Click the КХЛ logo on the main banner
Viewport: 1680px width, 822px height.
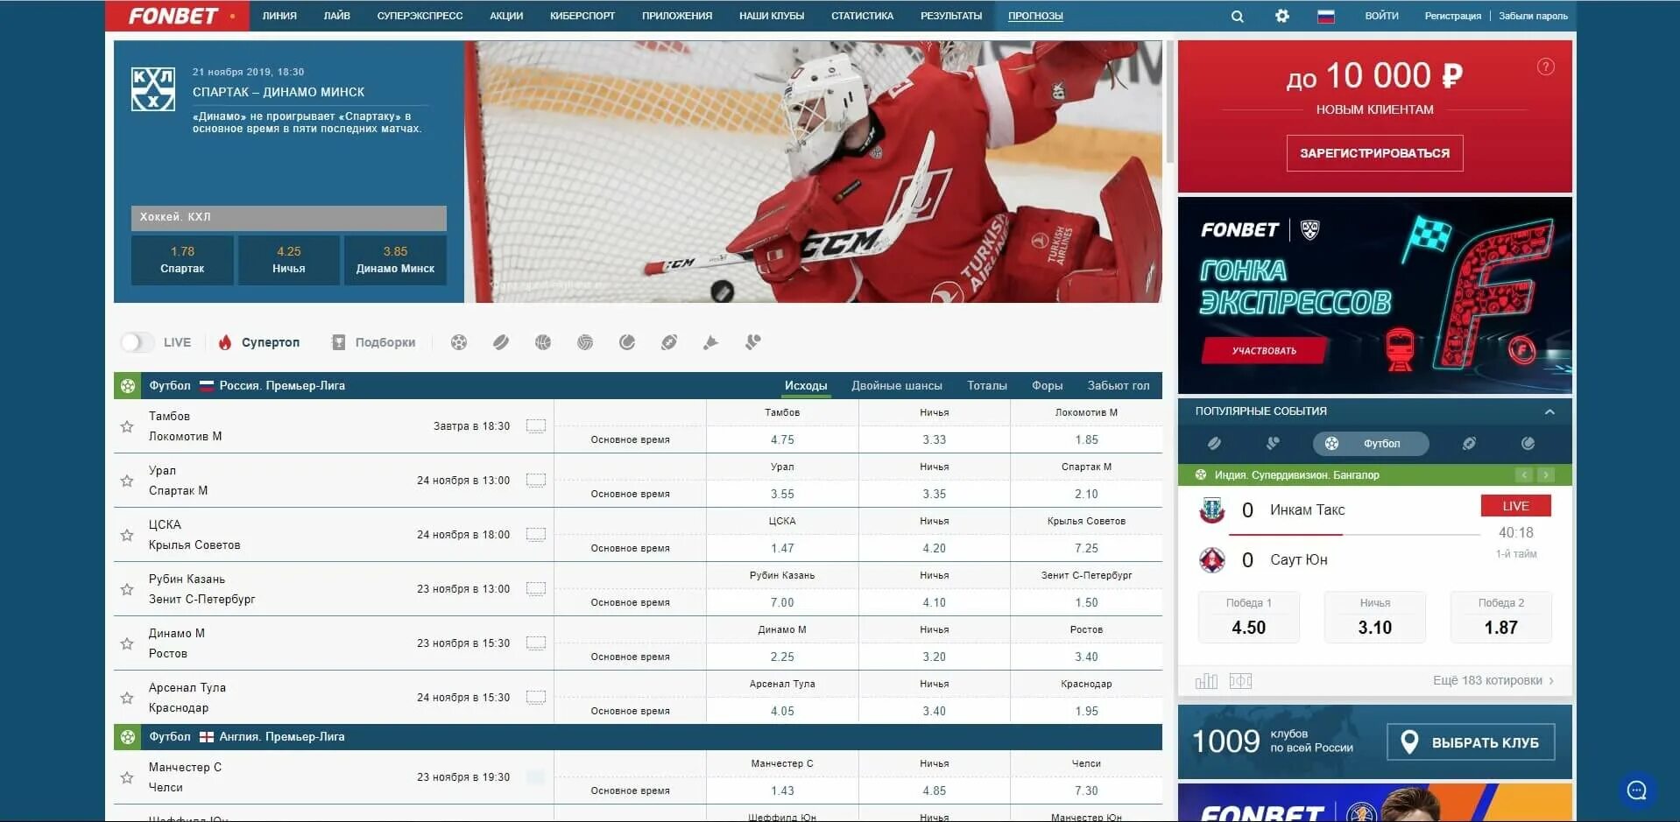click(153, 89)
